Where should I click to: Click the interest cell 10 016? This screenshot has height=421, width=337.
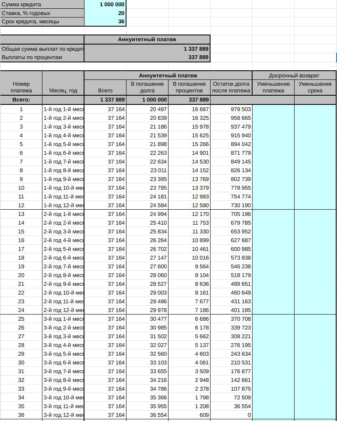pyautogui.click(x=189, y=258)
